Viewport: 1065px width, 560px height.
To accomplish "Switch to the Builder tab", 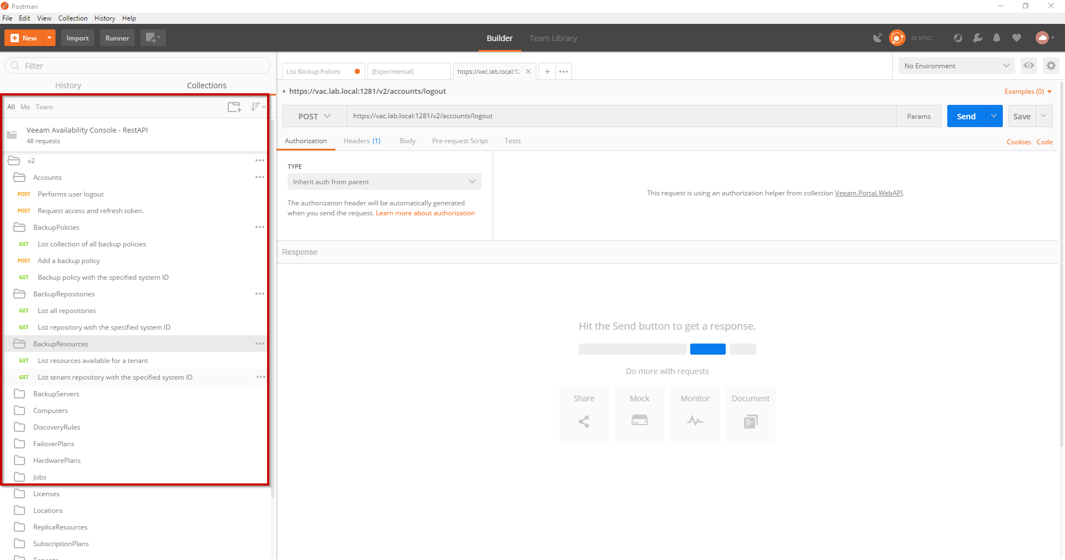I will click(500, 38).
